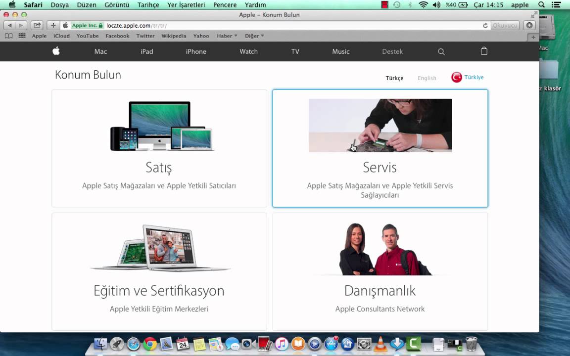The height and width of the screenshot is (356, 570).
Task: Open the YouTube bookmark
Action: pos(87,36)
